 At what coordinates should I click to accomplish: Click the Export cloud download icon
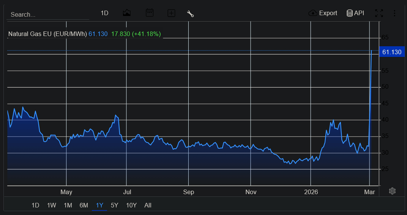tap(313, 13)
